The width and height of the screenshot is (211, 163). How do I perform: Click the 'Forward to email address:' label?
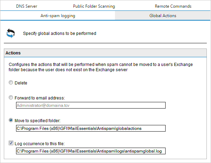point(40,98)
